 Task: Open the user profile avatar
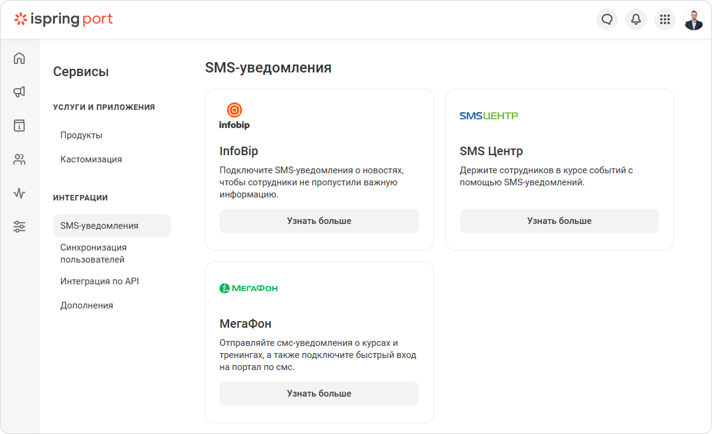pyautogui.click(x=694, y=19)
